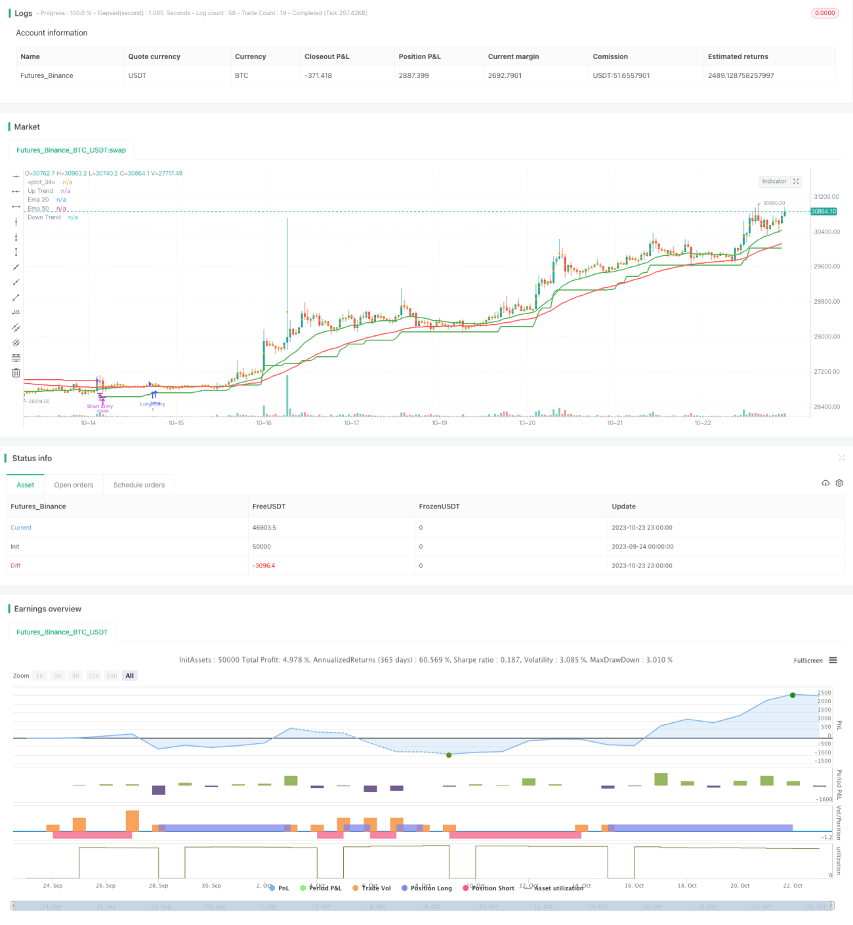Select the price line tool
The image size is (853, 925).
[x=16, y=312]
